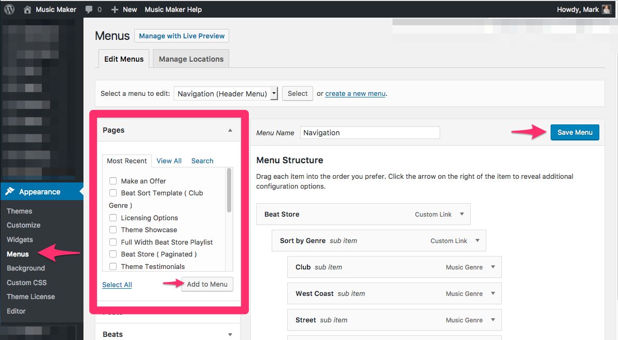Click the Menu Name text field
This screenshot has width=618, height=340.
pyautogui.click(x=370, y=133)
